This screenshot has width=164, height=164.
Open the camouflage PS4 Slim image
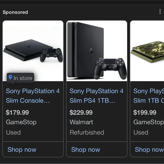[x=147, y=51]
